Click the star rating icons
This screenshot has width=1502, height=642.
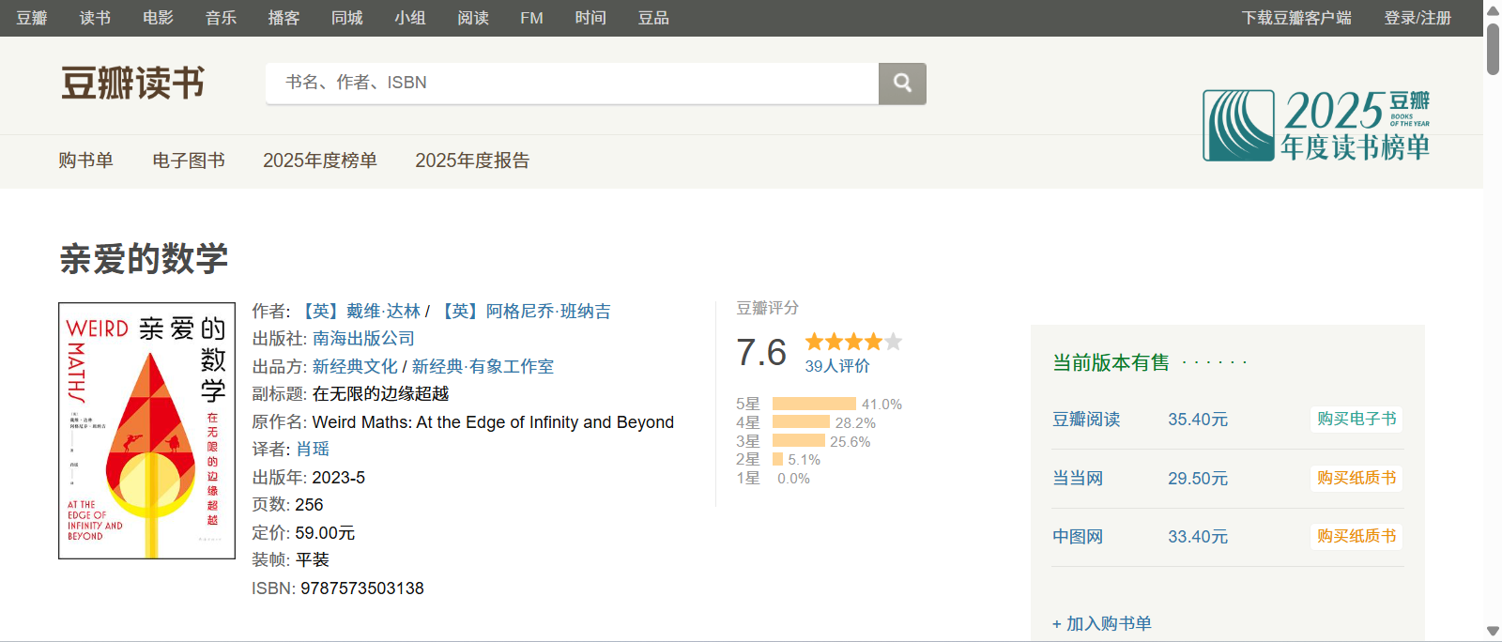[853, 342]
